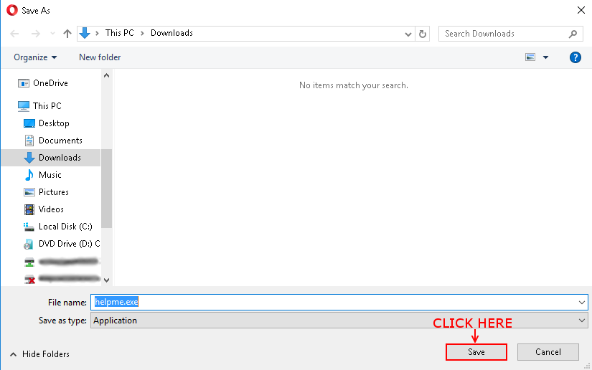The height and width of the screenshot is (370, 592).
Task: Select OneDrive in the navigation pane
Action: (50, 83)
